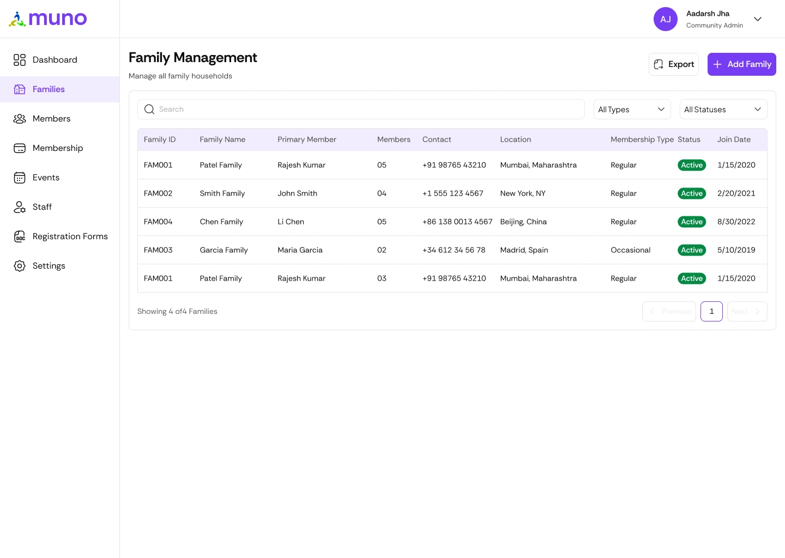Click Madrid, Spain location
Image resolution: width=785 pixels, height=558 pixels.
pos(524,250)
